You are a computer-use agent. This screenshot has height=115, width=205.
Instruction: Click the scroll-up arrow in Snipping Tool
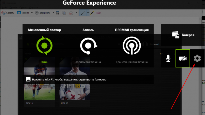pos(200,19)
